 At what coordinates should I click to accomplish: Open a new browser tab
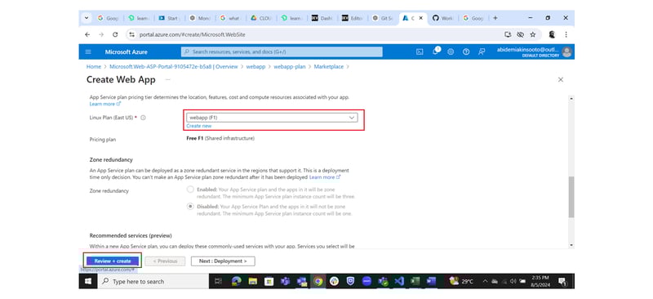tap(495, 18)
